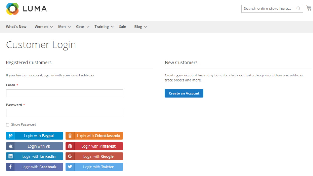The height and width of the screenshot is (176, 313).
Task: Focus the Password input field
Action: pos(64,113)
